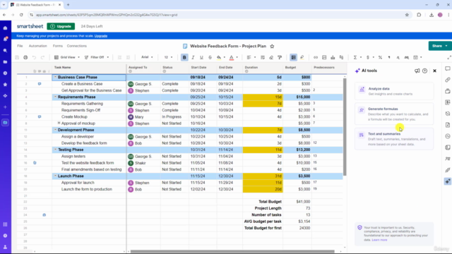Screen dimensions: 452x254
Task: Open the File menu
Action: [20, 46]
